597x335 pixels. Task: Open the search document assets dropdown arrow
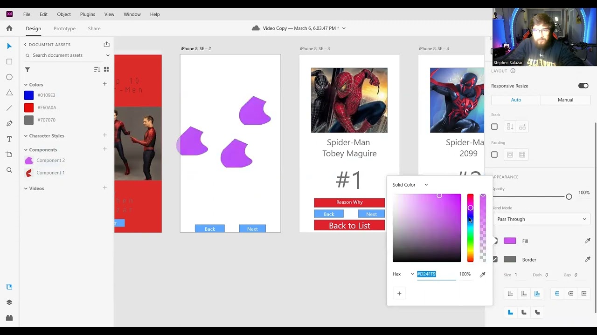(x=108, y=55)
